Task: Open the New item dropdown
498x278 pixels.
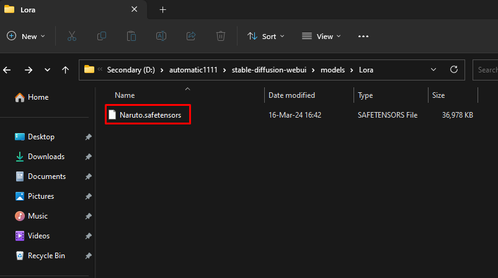Action: [x=26, y=37]
